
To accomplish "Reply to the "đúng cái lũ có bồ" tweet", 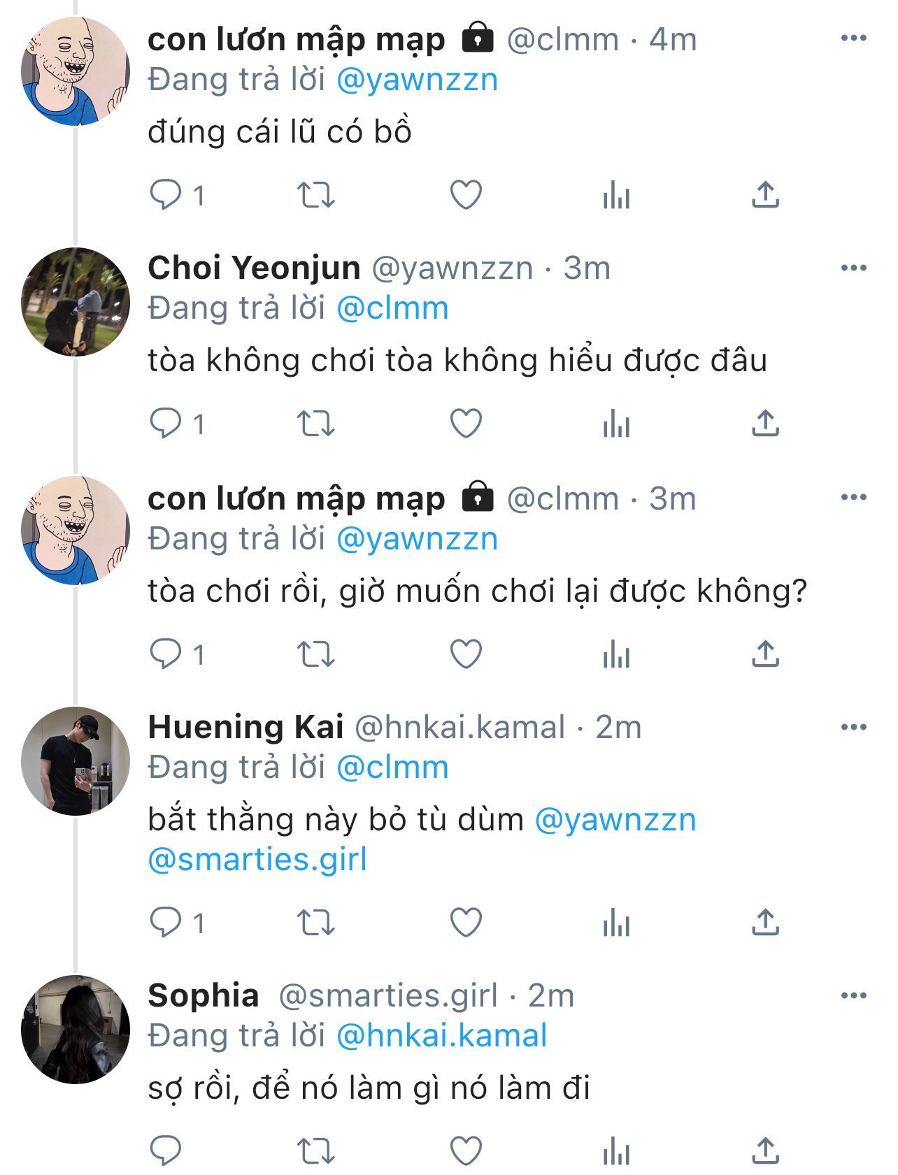I will click(166, 195).
